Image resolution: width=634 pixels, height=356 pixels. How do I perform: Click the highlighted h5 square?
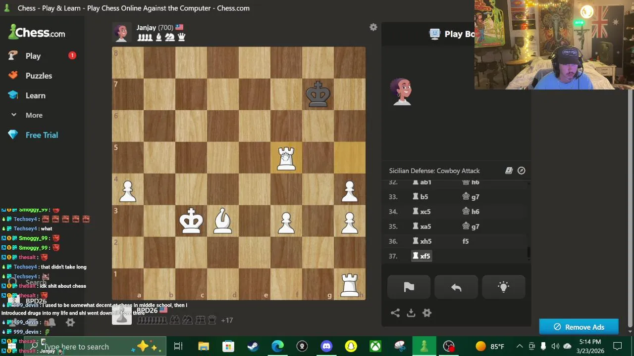pyautogui.click(x=350, y=158)
